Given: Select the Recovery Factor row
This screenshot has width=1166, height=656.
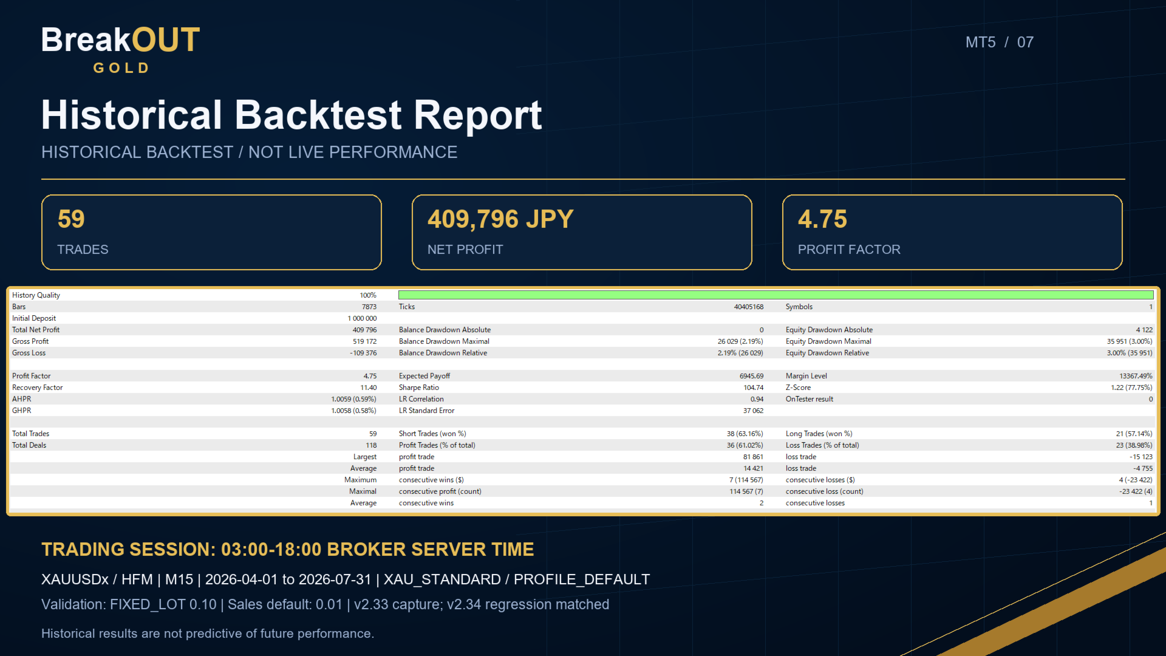Looking at the screenshot, I should [194, 388].
